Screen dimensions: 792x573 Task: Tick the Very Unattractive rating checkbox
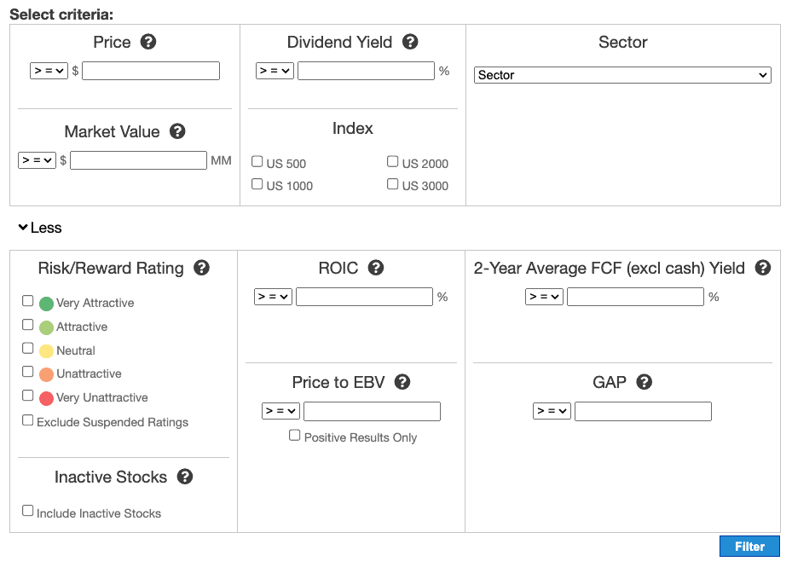point(28,396)
